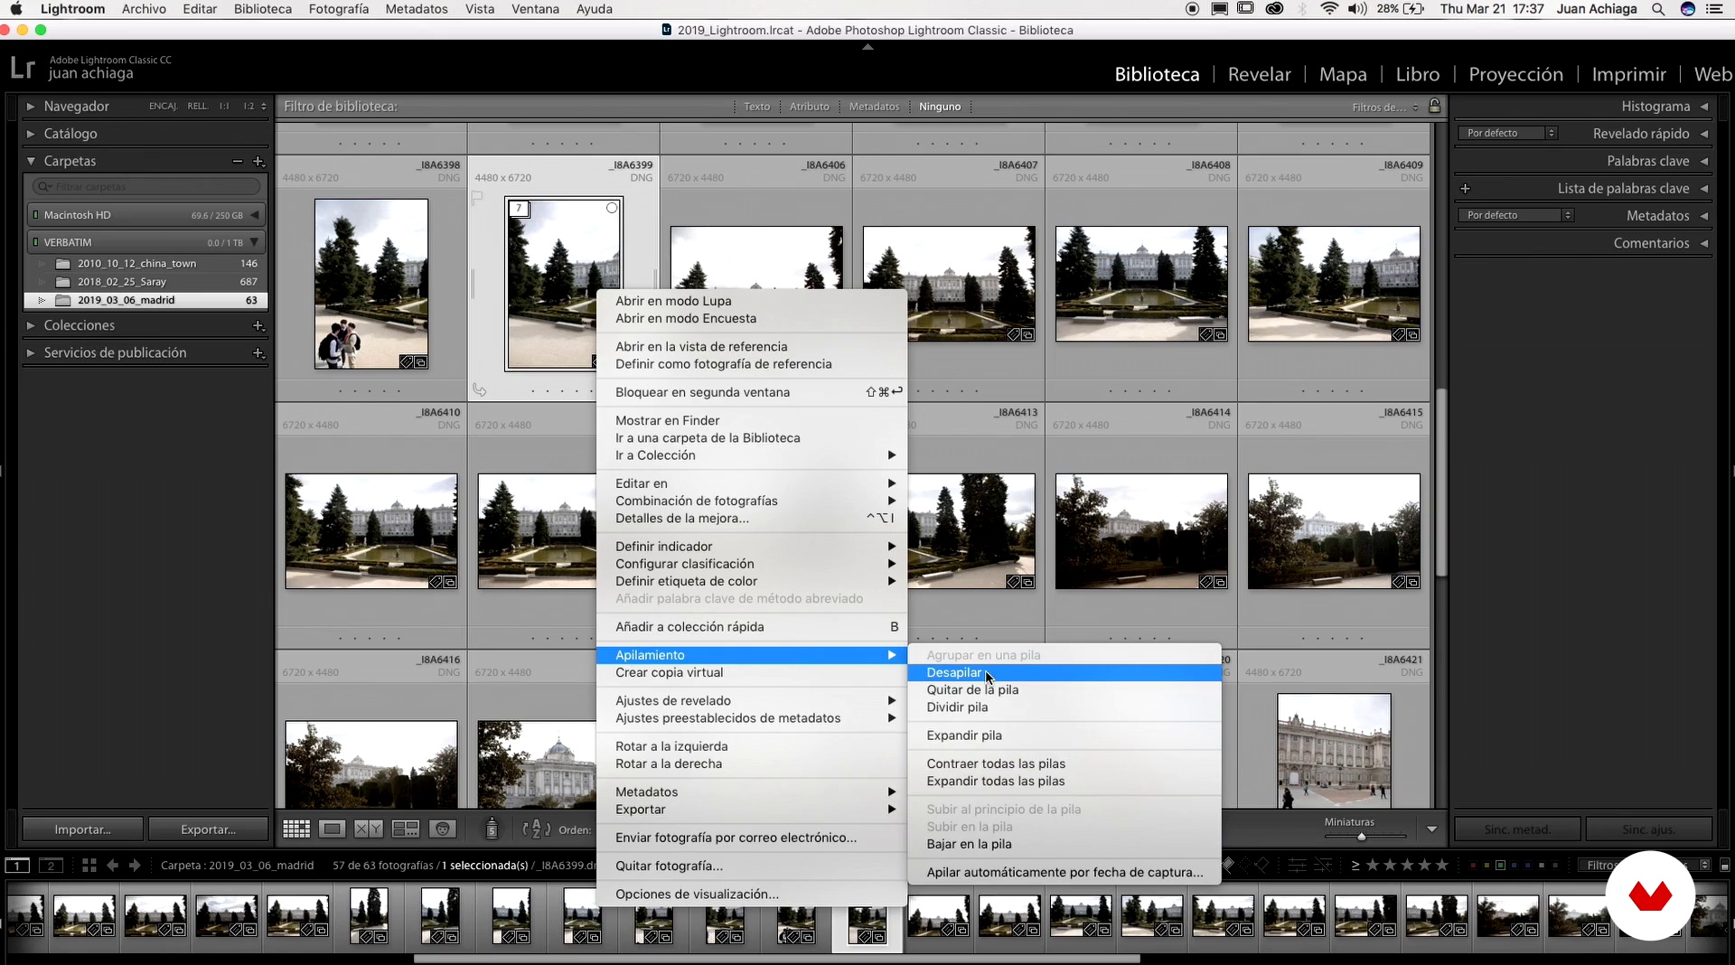Click the Importar button

(82, 829)
